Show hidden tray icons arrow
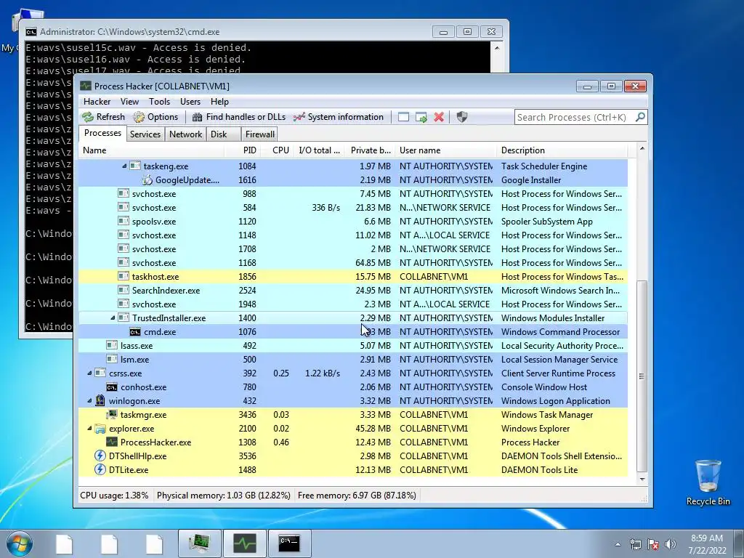This screenshot has height=558, width=744. coord(618,544)
